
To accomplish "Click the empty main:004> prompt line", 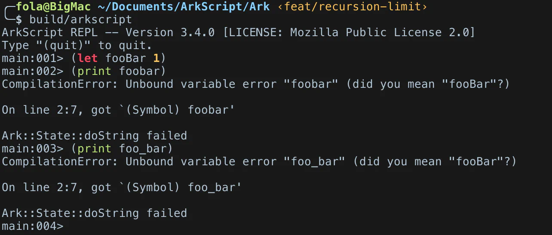I will pos(33,226).
